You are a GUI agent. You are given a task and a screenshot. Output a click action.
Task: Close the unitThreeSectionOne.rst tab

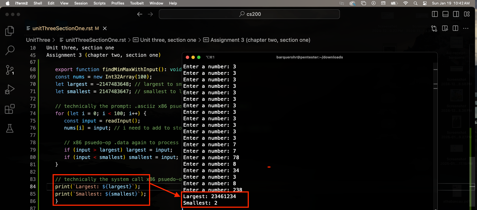pos(105,29)
